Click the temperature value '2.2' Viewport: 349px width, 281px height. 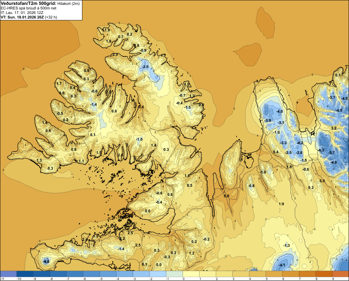tap(122, 238)
